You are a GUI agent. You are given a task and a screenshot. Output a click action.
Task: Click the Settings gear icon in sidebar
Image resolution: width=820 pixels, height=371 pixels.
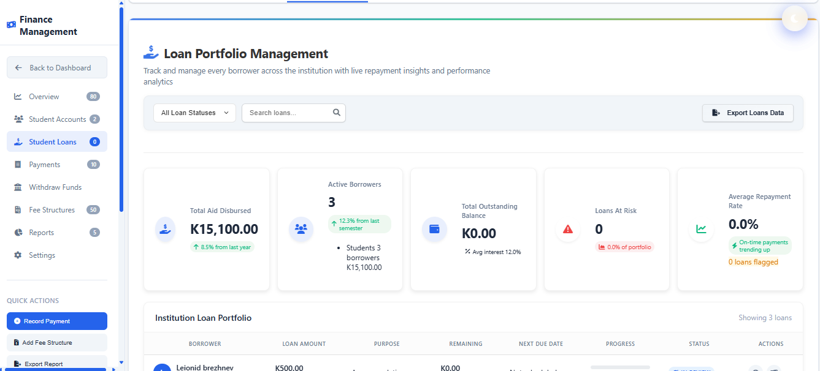(x=18, y=255)
